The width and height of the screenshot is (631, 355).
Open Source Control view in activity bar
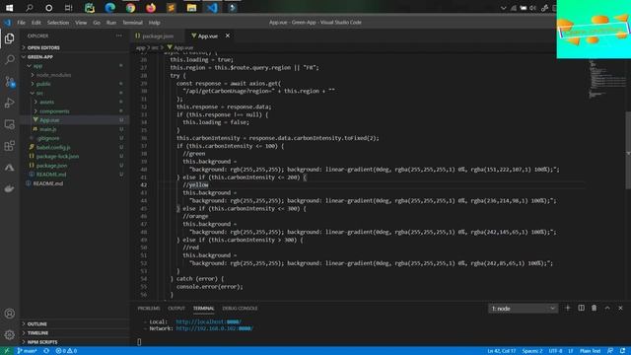(x=9, y=82)
